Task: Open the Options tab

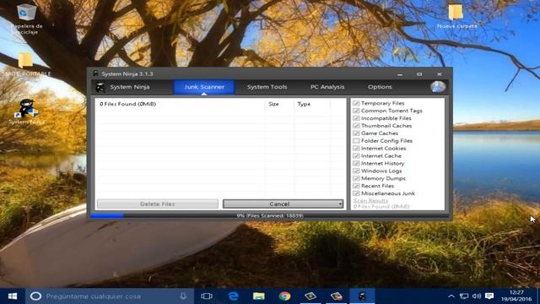Action: (380, 87)
